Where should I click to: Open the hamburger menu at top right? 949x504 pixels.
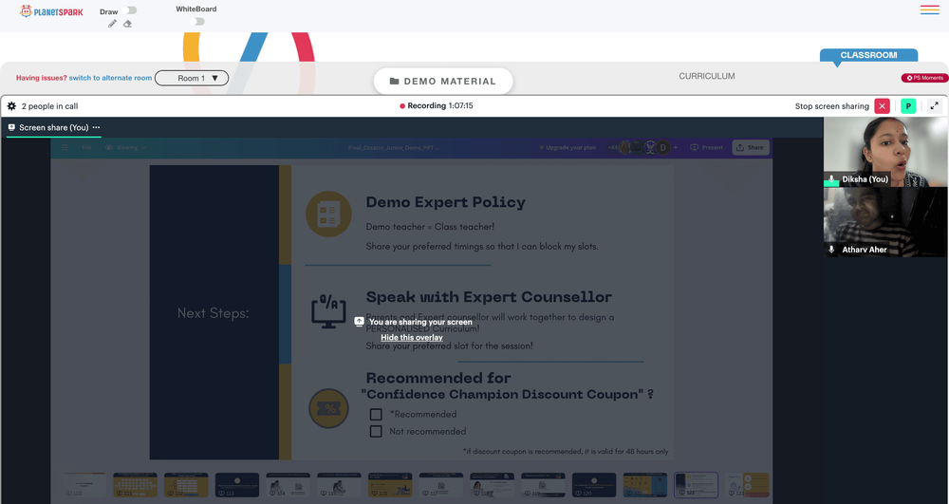(x=930, y=9)
